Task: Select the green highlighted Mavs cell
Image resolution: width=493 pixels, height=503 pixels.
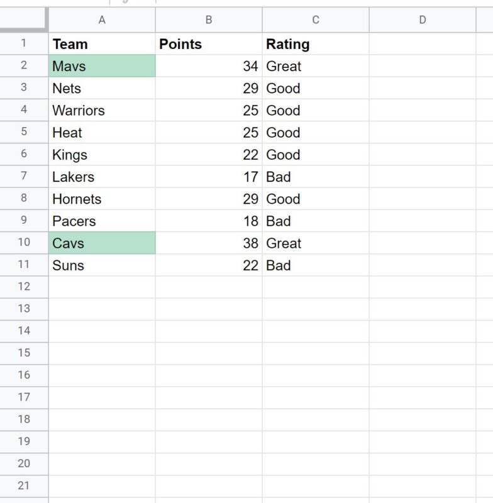Action: (x=102, y=66)
